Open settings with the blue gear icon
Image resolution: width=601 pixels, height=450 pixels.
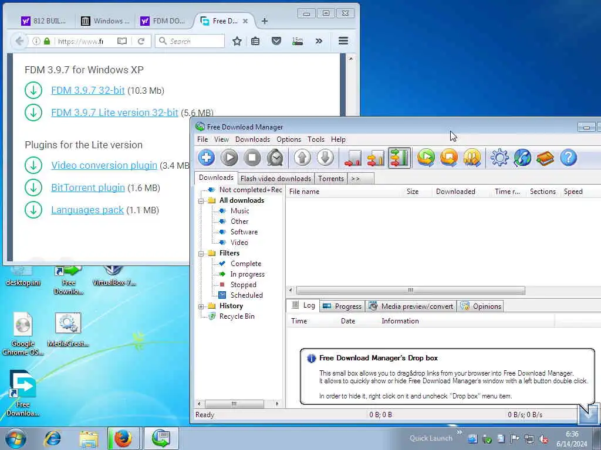coord(499,158)
